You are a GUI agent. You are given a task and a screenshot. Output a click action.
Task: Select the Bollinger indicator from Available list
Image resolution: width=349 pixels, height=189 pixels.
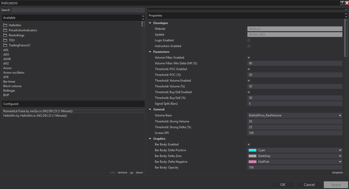[x=9, y=91]
